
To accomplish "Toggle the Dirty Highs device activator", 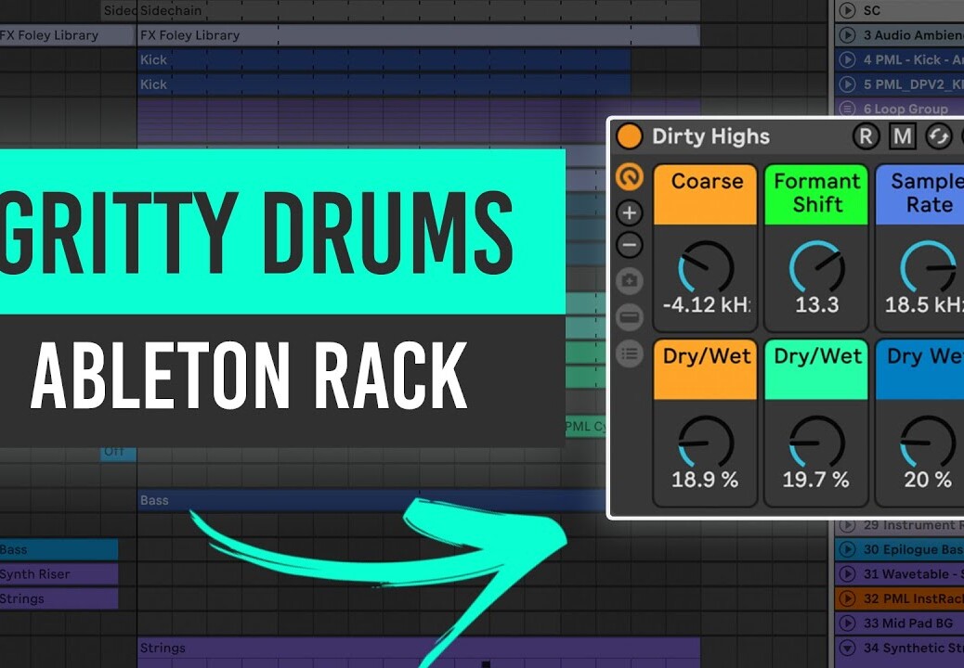I will click(x=629, y=136).
